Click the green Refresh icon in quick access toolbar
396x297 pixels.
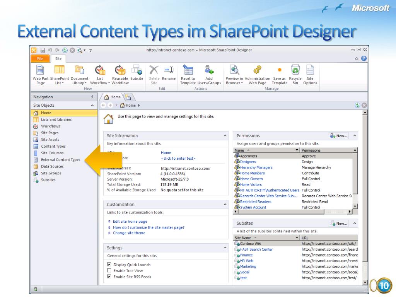(x=65, y=50)
